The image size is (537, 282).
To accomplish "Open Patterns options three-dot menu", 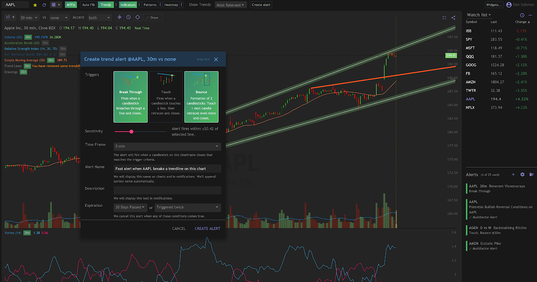I will (160, 5).
